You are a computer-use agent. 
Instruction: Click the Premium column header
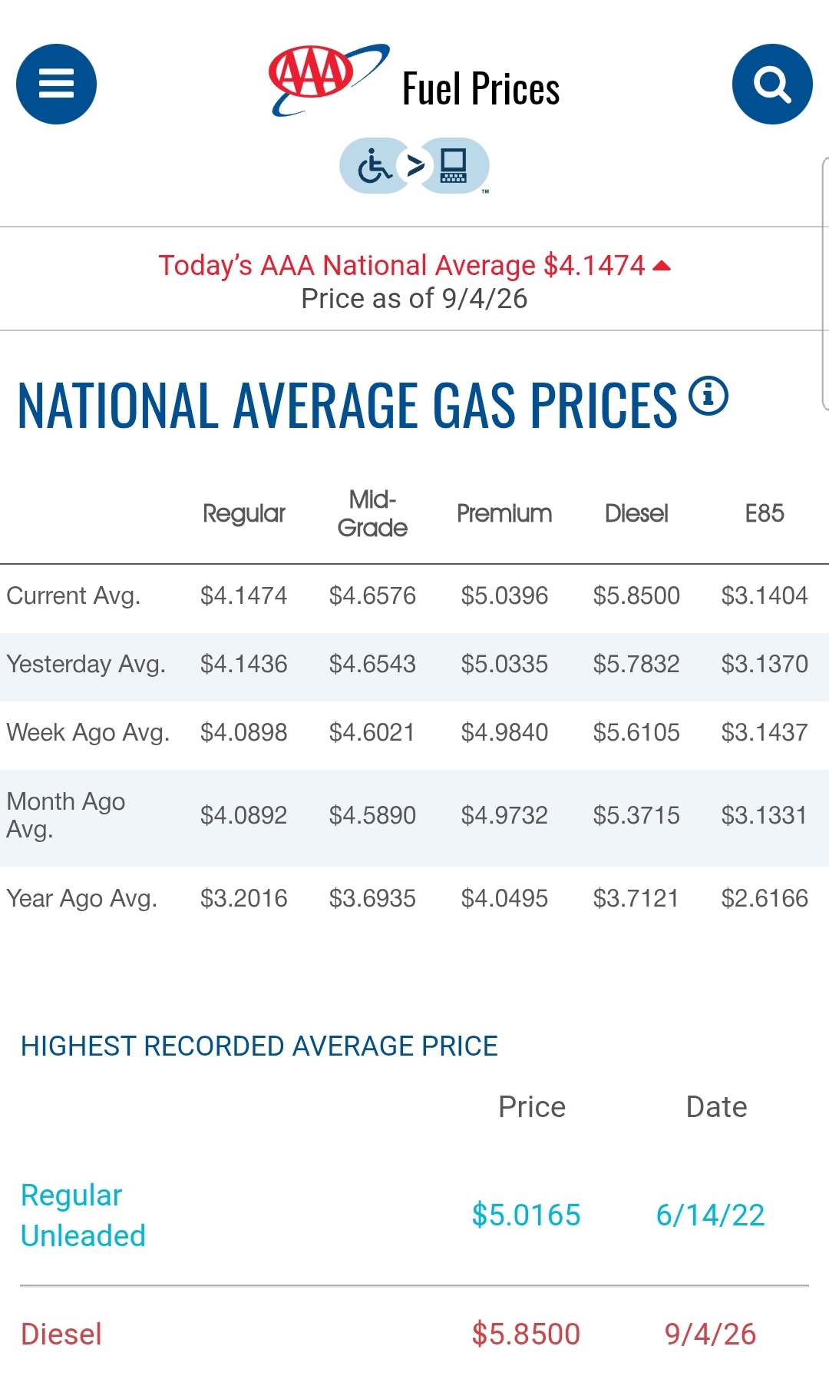click(504, 513)
